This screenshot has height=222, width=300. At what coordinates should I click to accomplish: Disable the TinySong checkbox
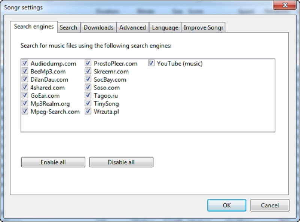88,103
